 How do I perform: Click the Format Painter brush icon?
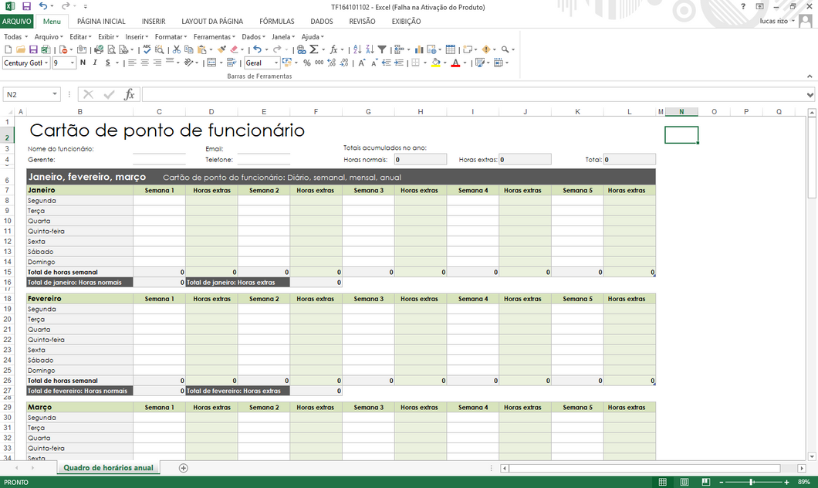tap(222, 49)
